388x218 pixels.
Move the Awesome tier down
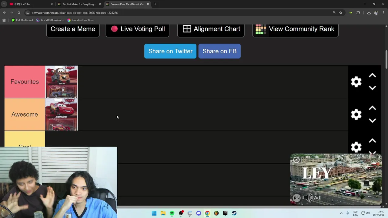pos(372,121)
